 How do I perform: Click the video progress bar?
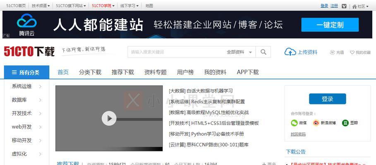[139, 119]
